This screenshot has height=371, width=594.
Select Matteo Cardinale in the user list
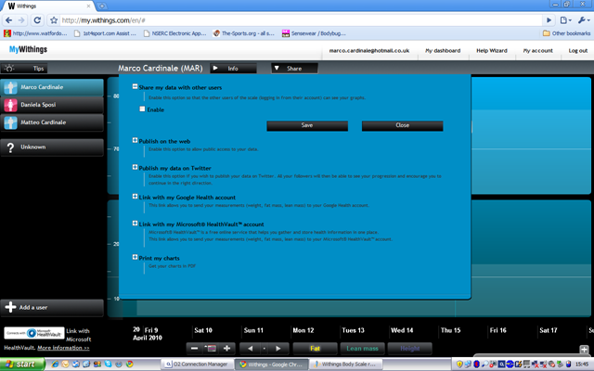pyautogui.click(x=52, y=122)
